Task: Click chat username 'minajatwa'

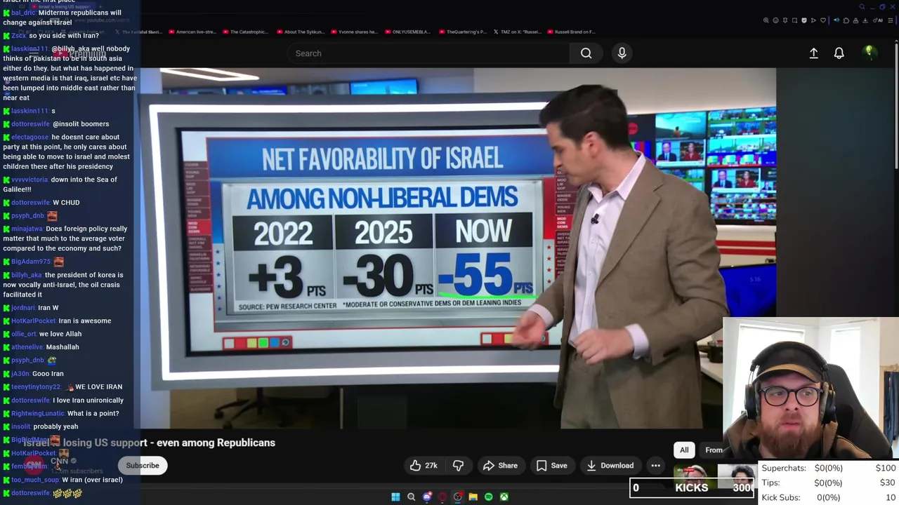Action: click(x=27, y=229)
